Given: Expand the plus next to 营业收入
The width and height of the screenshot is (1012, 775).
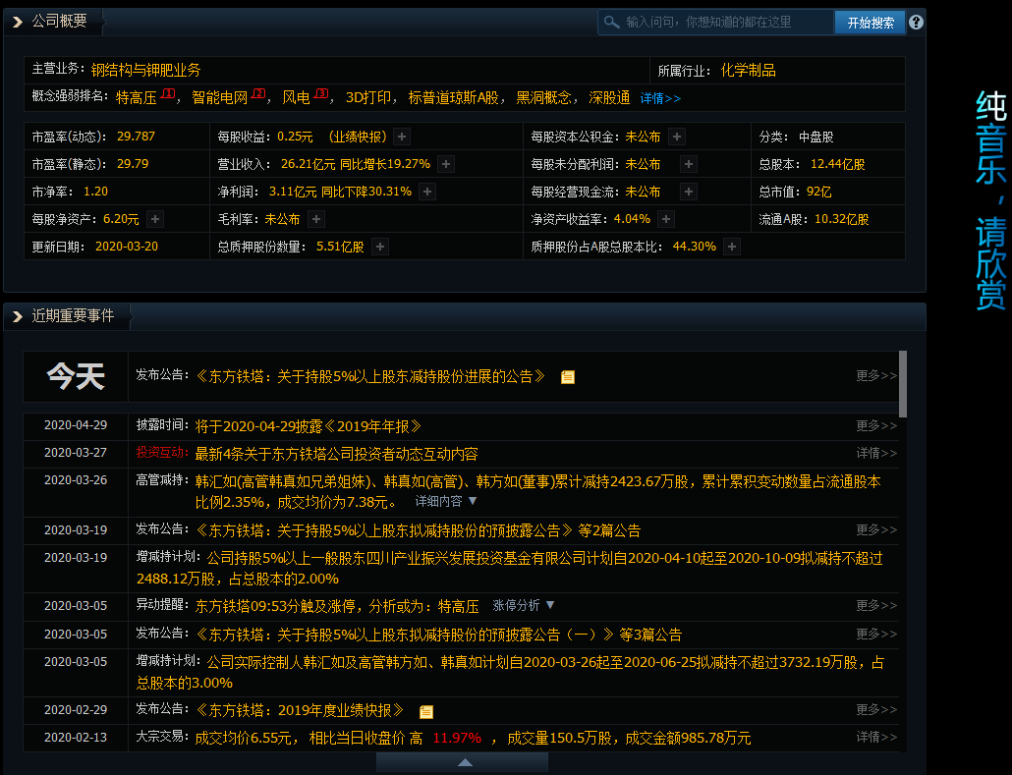Looking at the screenshot, I should coord(446,164).
